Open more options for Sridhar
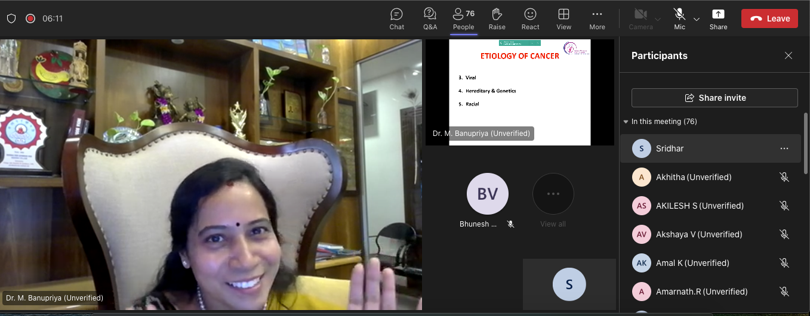The width and height of the screenshot is (810, 316). (x=784, y=148)
